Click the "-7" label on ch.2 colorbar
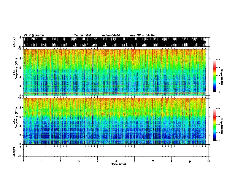This screenshot has height=181, width=235. pyautogui.click(x=219, y=140)
